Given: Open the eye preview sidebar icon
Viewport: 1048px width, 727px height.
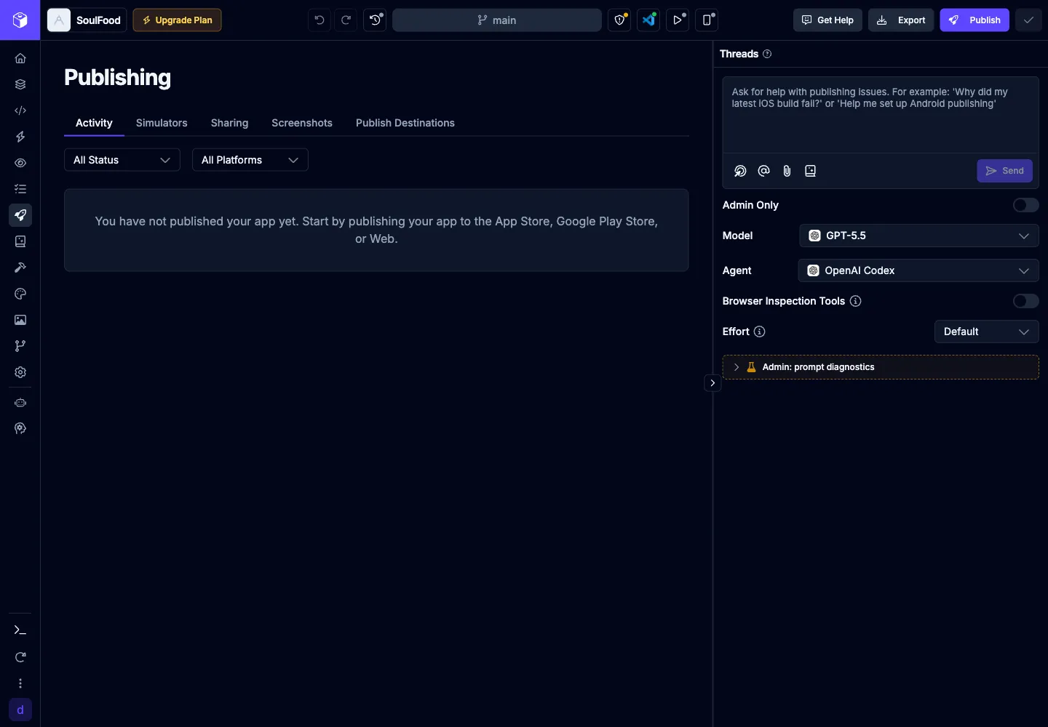Looking at the screenshot, I should [20, 163].
